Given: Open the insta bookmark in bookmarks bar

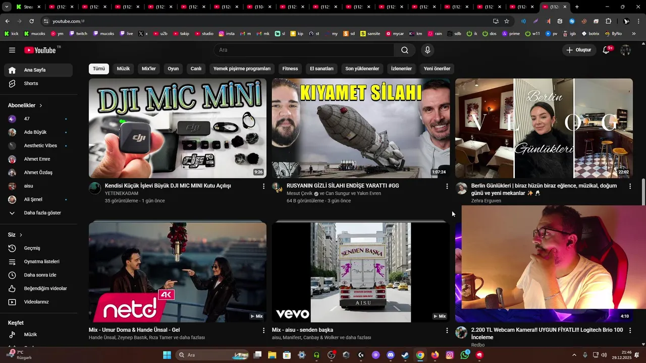Looking at the screenshot, I should click(227, 33).
